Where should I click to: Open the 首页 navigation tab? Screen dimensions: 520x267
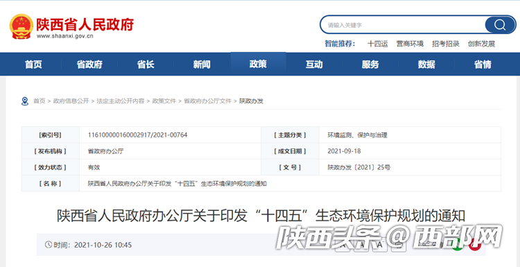(x=33, y=64)
